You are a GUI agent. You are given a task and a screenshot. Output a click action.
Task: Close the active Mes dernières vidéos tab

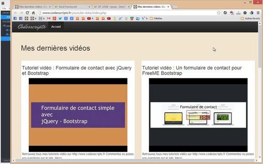click(168, 7)
